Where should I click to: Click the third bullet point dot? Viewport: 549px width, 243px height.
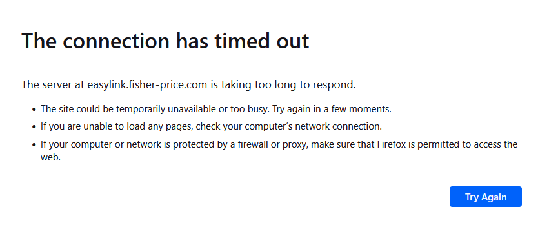pyautogui.click(x=34, y=144)
